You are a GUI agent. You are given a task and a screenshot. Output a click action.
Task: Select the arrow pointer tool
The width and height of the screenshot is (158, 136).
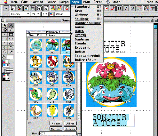(x=5, y=26)
